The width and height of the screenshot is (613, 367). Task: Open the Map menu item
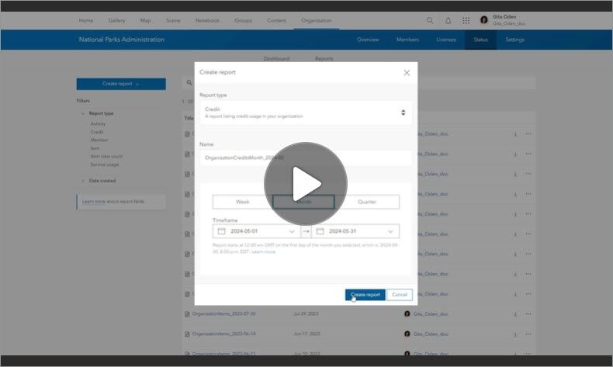point(145,20)
